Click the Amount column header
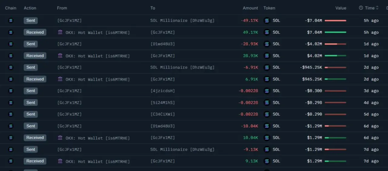This screenshot has height=171, width=388. 250,8
